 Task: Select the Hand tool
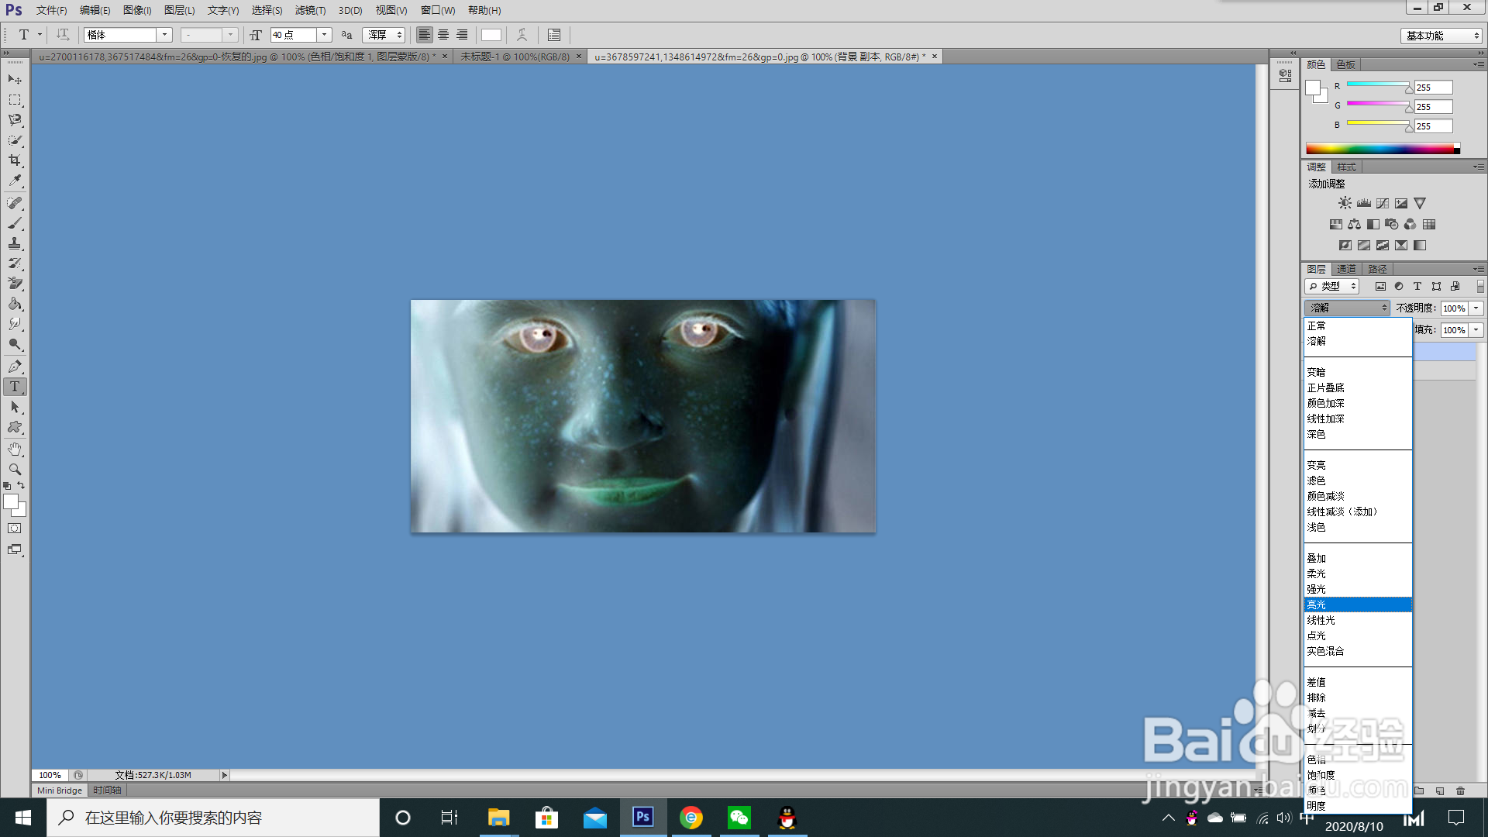coord(15,449)
